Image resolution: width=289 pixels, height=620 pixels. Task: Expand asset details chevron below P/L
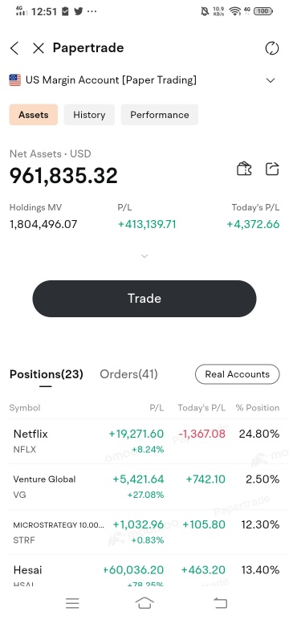pos(144,256)
